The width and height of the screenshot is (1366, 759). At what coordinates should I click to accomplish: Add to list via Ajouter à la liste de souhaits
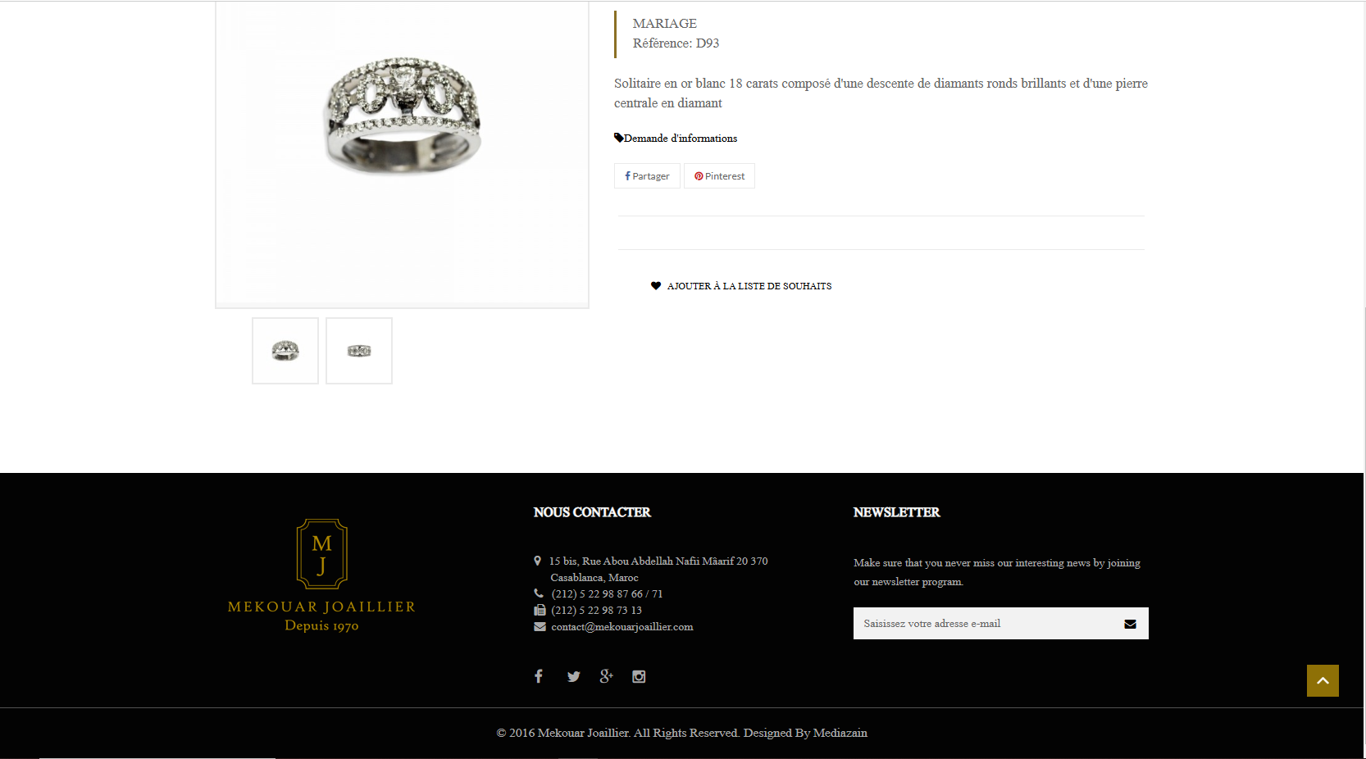(x=749, y=286)
